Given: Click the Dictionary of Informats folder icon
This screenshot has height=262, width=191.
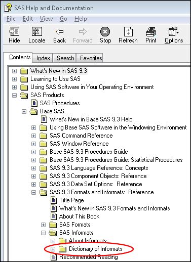Looking at the screenshot, I should click(62, 249).
